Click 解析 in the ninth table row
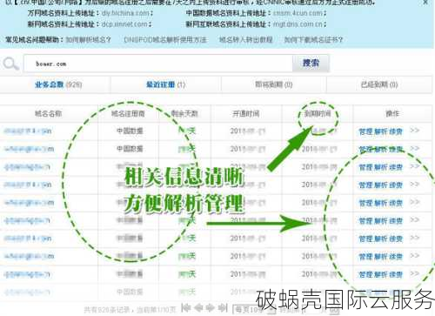The image size is (435, 316). click(x=380, y=274)
